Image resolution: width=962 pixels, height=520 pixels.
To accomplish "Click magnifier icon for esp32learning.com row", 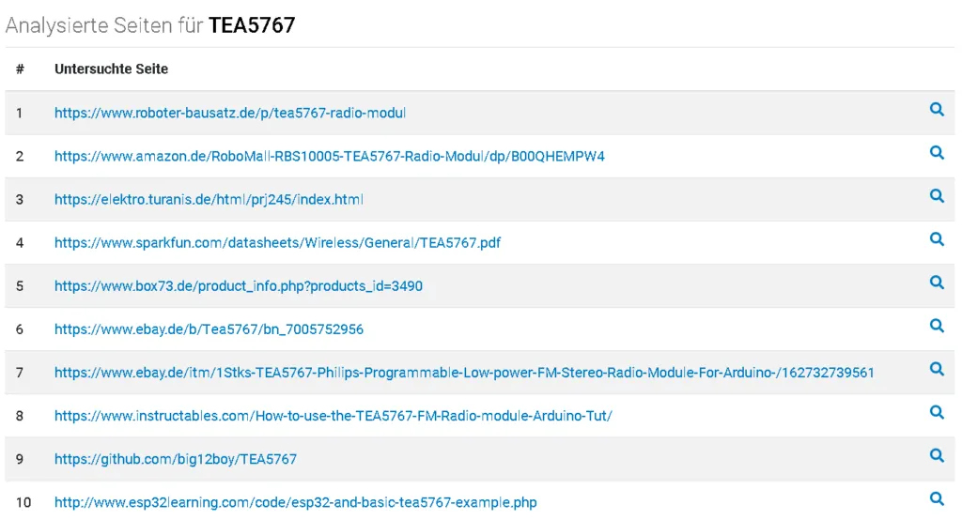I will coord(936,498).
